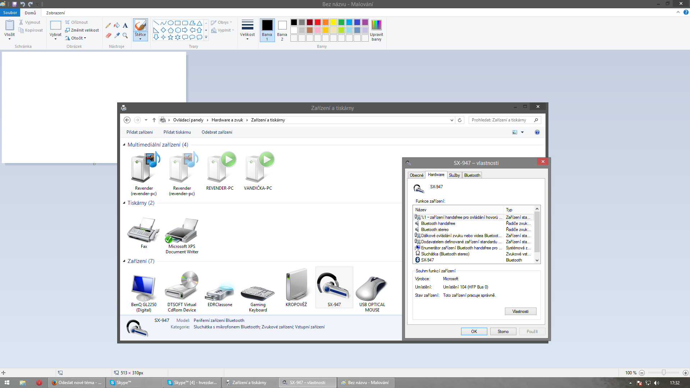Select the Magnifier tool

(125, 35)
